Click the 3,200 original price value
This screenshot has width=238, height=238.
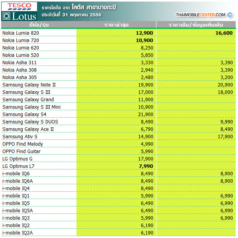coord(227,78)
